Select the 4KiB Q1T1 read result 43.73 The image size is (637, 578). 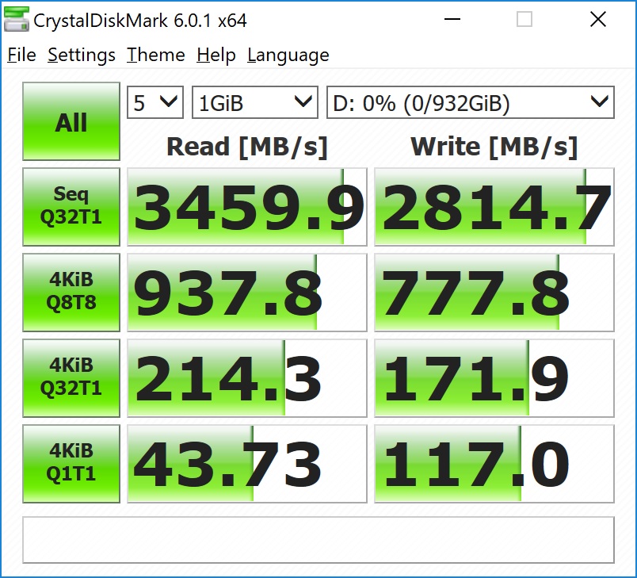coord(247,464)
